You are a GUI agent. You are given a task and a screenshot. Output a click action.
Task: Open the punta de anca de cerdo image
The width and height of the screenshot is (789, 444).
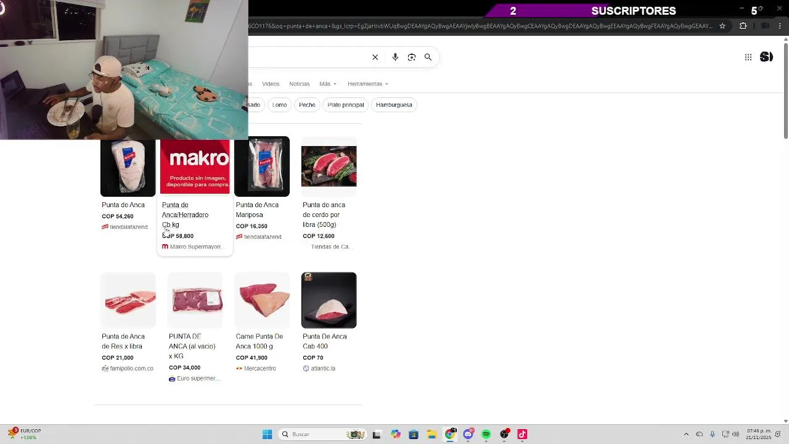[x=329, y=166]
